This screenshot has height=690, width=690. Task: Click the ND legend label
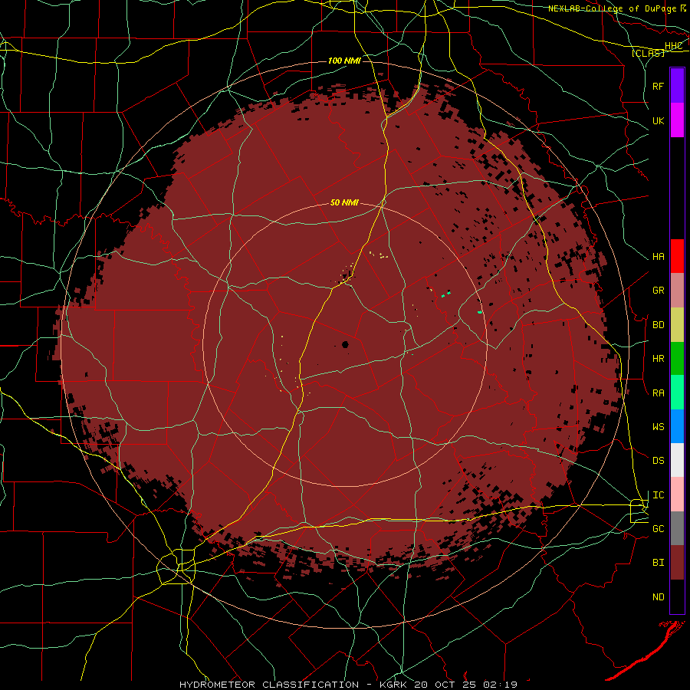pyautogui.click(x=659, y=597)
